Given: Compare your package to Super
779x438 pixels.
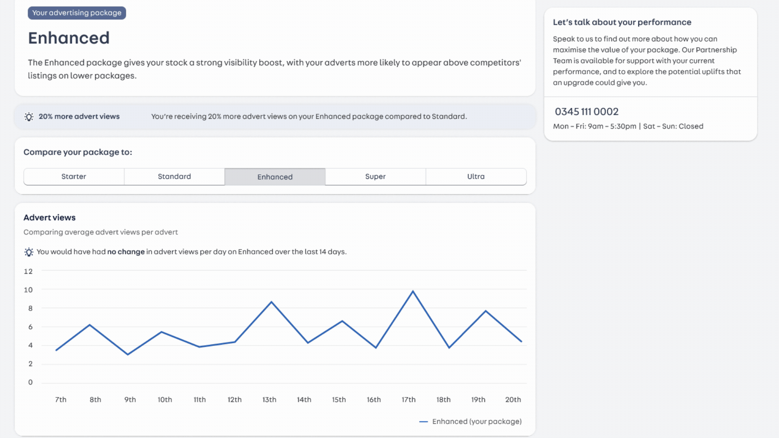Looking at the screenshot, I should [375, 177].
